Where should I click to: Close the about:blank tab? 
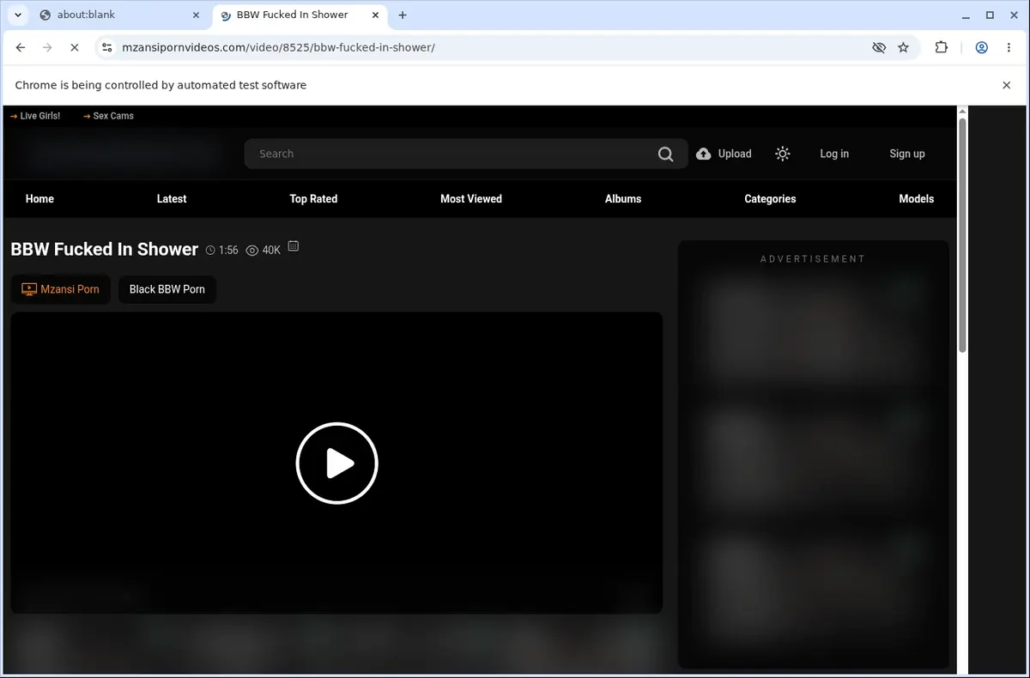[x=196, y=15]
